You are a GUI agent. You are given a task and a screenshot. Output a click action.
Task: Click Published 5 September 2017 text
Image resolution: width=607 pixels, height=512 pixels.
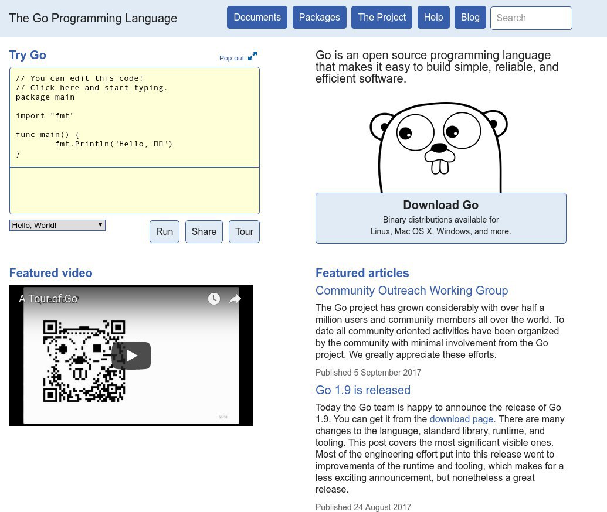point(368,373)
